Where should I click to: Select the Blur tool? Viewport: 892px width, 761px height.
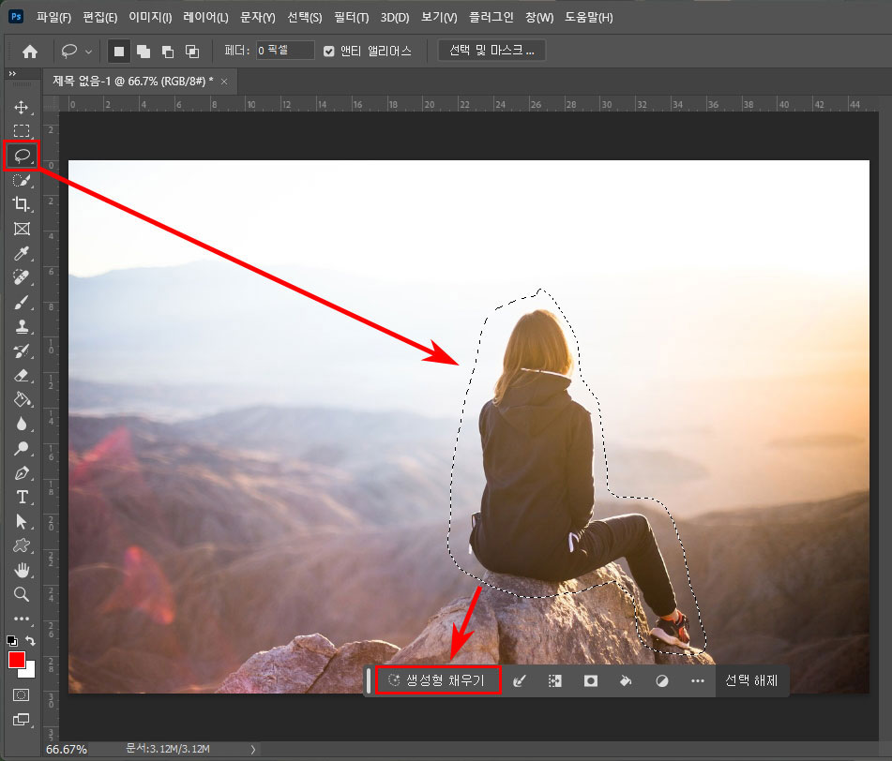[x=22, y=424]
